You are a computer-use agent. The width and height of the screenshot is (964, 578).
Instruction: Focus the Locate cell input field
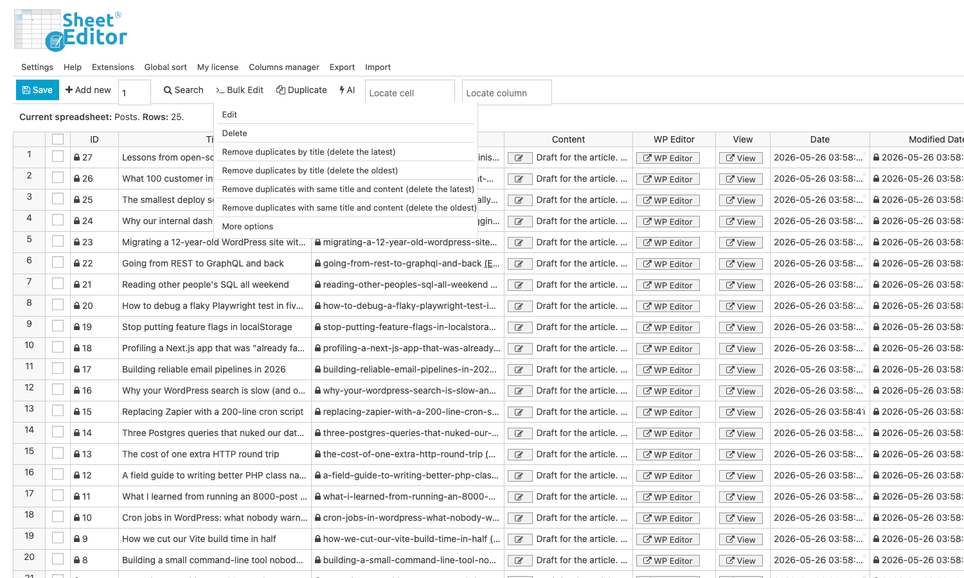click(410, 92)
